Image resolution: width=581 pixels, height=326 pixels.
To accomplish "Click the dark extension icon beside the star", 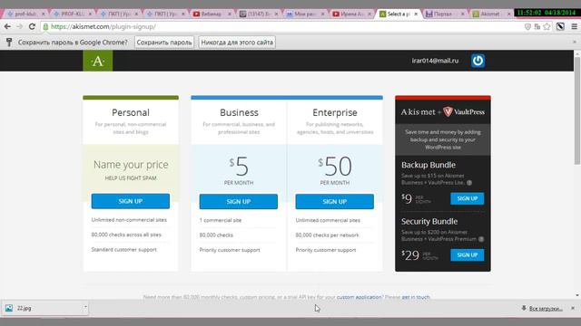I will (560, 26).
